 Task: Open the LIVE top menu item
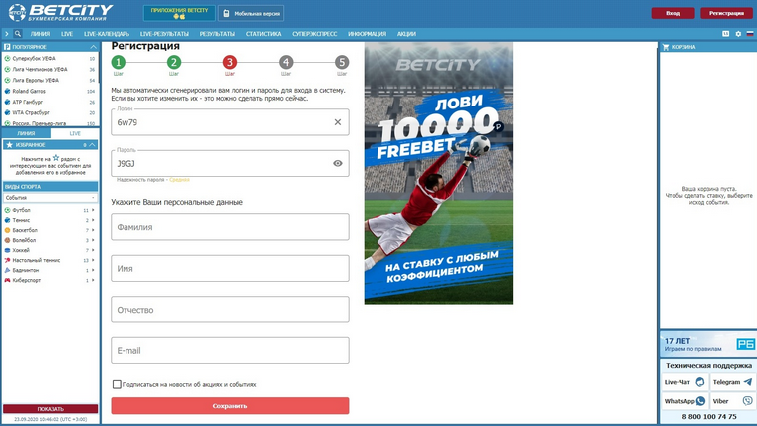click(x=67, y=34)
